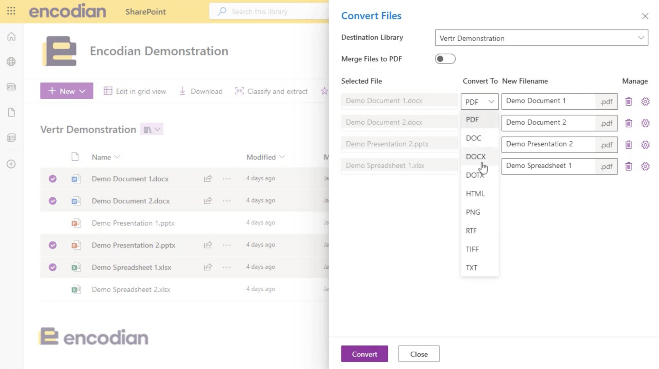659x369 pixels.
Task: Open the home icon in left rail
Action: (x=11, y=37)
